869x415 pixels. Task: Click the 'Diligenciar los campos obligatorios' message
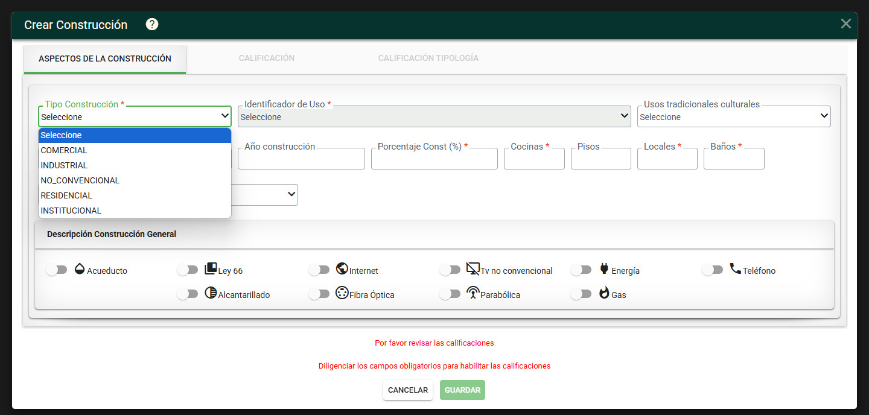click(434, 366)
